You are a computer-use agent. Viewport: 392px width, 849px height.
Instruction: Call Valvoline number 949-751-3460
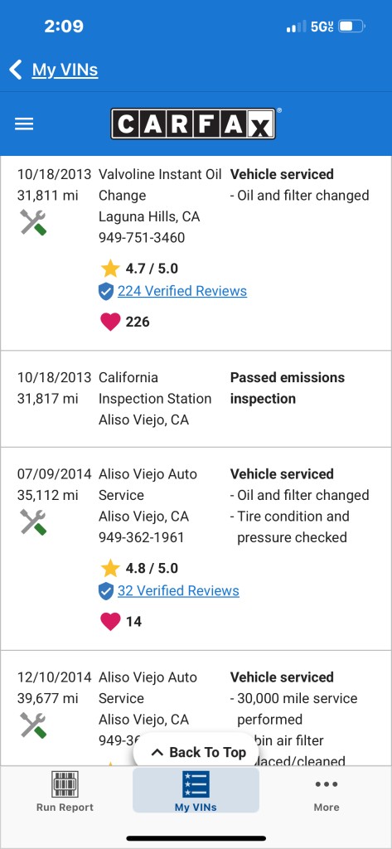point(142,238)
